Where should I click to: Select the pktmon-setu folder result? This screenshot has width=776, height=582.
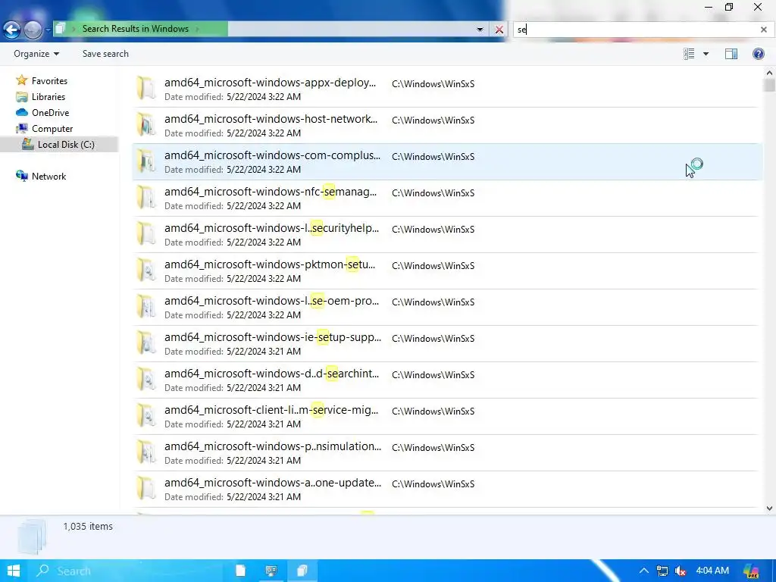(446, 271)
